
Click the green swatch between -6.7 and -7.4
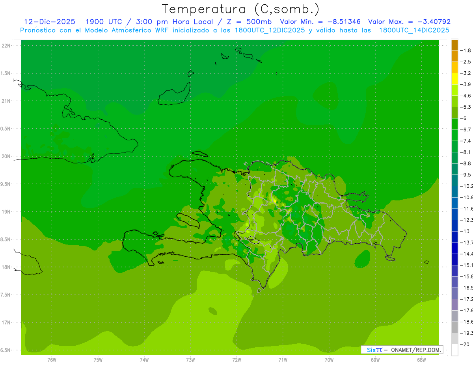[454, 135]
